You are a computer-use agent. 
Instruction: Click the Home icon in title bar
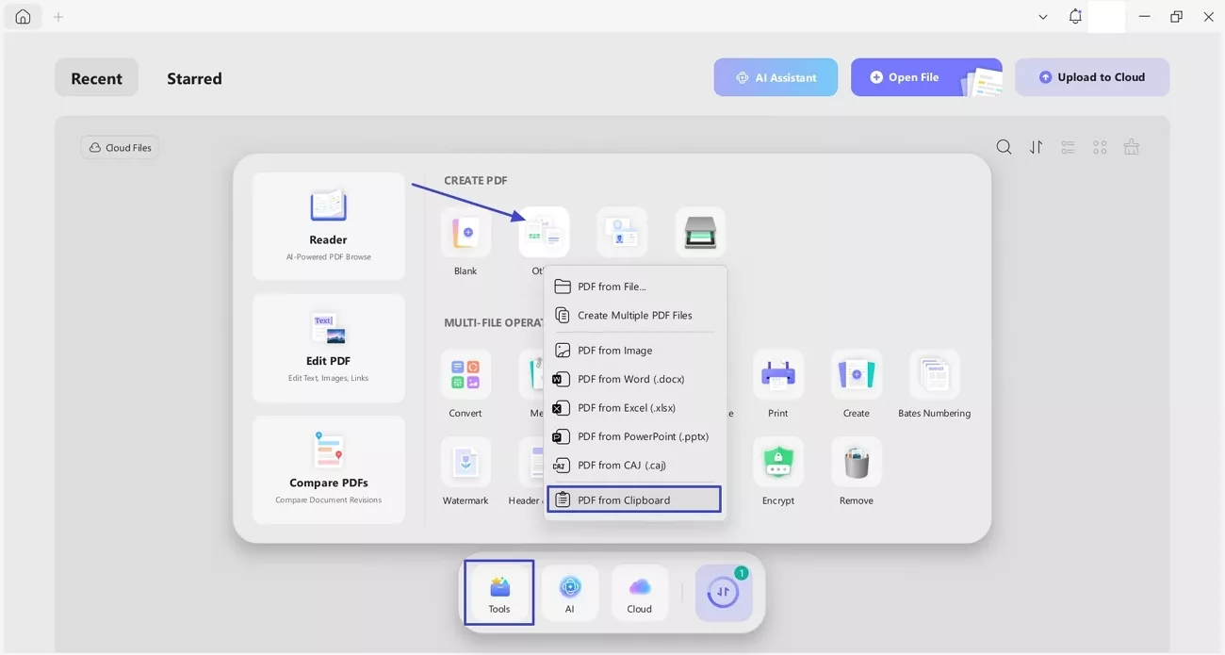[23, 17]
